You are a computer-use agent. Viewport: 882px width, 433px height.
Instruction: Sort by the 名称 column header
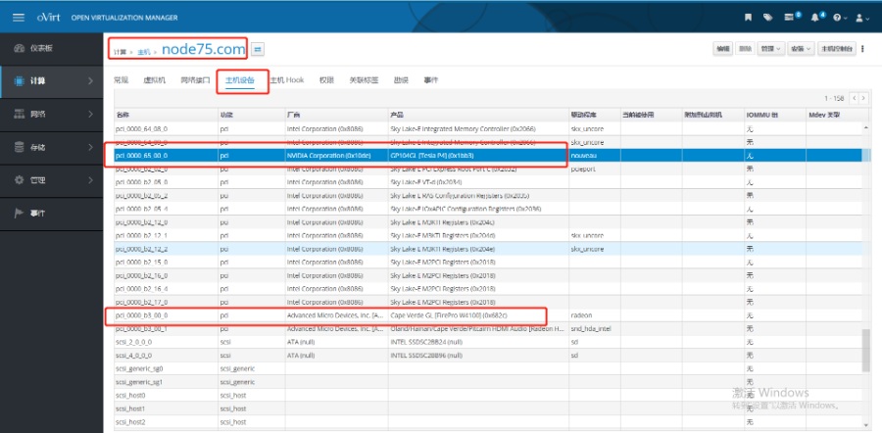pos(166,115)
